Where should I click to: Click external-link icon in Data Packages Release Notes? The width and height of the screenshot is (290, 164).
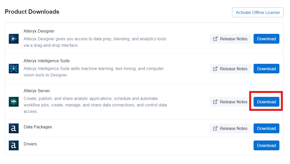pos(215,128)
